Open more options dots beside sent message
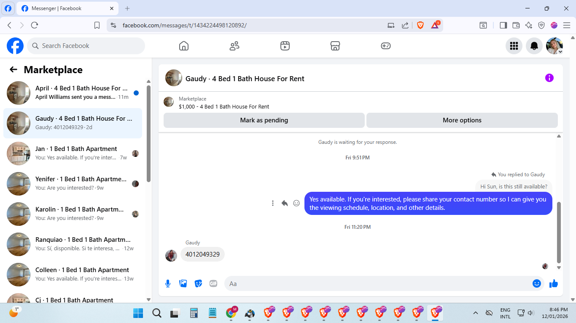 click(x=273, y=203)
